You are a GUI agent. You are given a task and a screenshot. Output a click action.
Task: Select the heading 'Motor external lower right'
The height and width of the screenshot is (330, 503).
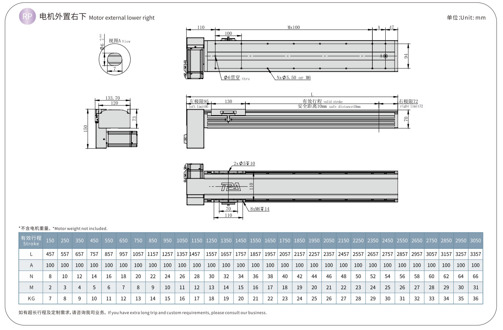click(122, 17)
